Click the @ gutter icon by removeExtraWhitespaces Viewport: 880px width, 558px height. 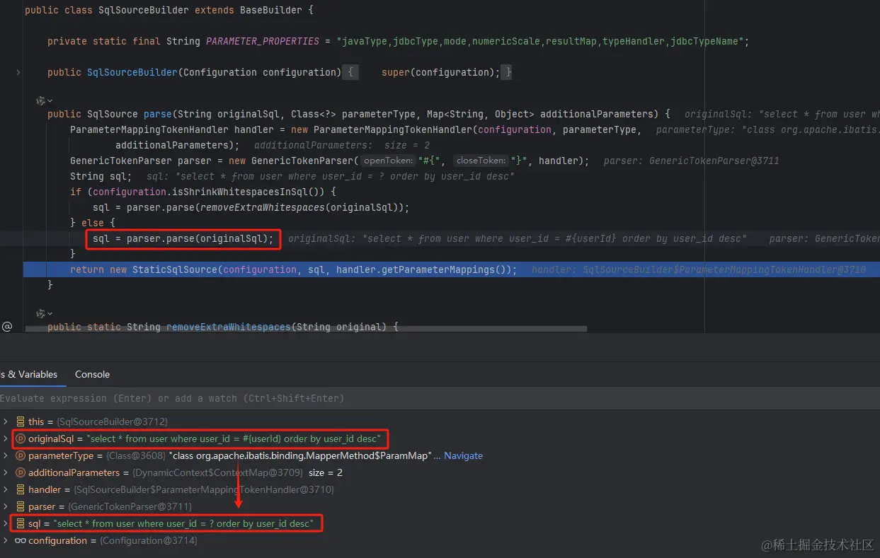(7, 327)
